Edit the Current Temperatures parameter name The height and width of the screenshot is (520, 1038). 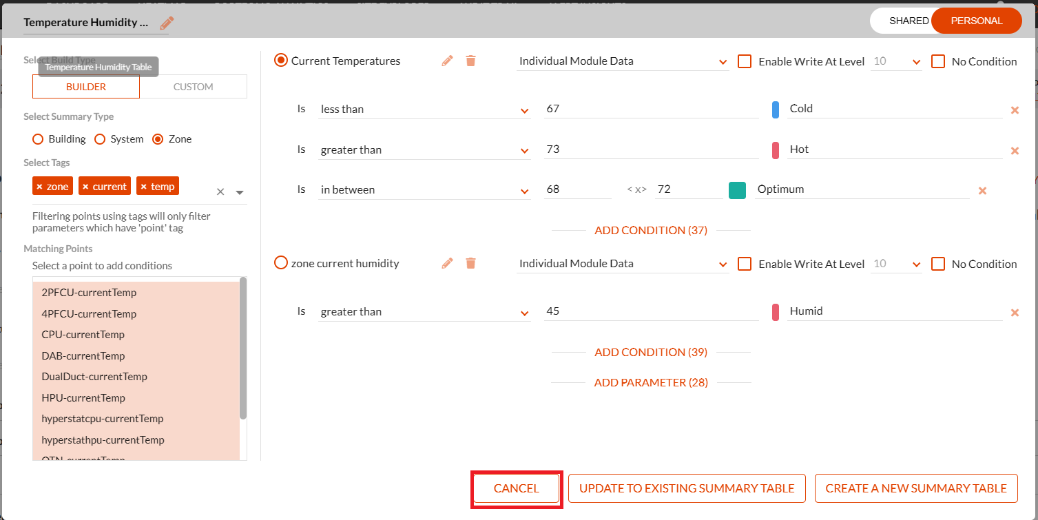point(448,61)
